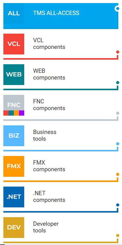Click the red dot on VCL row
This screenshot has height=245, width=122.
coord(118,52)
